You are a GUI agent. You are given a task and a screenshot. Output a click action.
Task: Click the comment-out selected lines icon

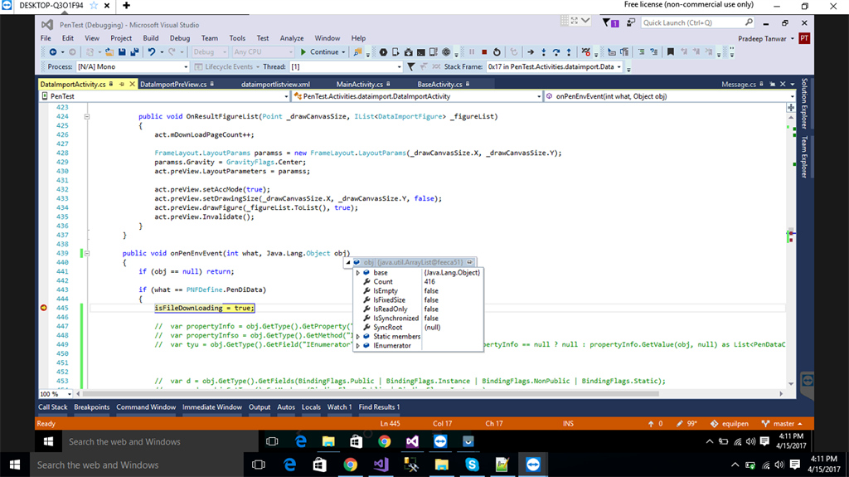(x=641, y=52)
